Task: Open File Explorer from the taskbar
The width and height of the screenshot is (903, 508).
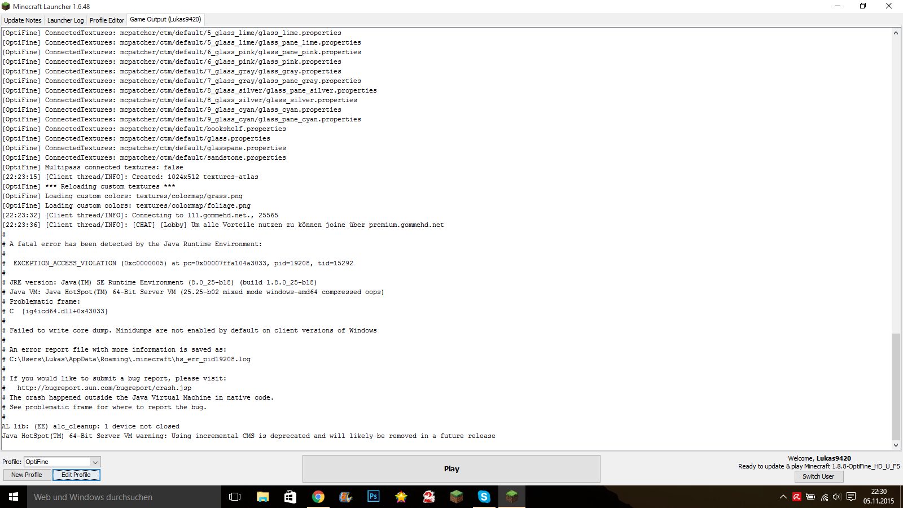Action: point(262,497)
